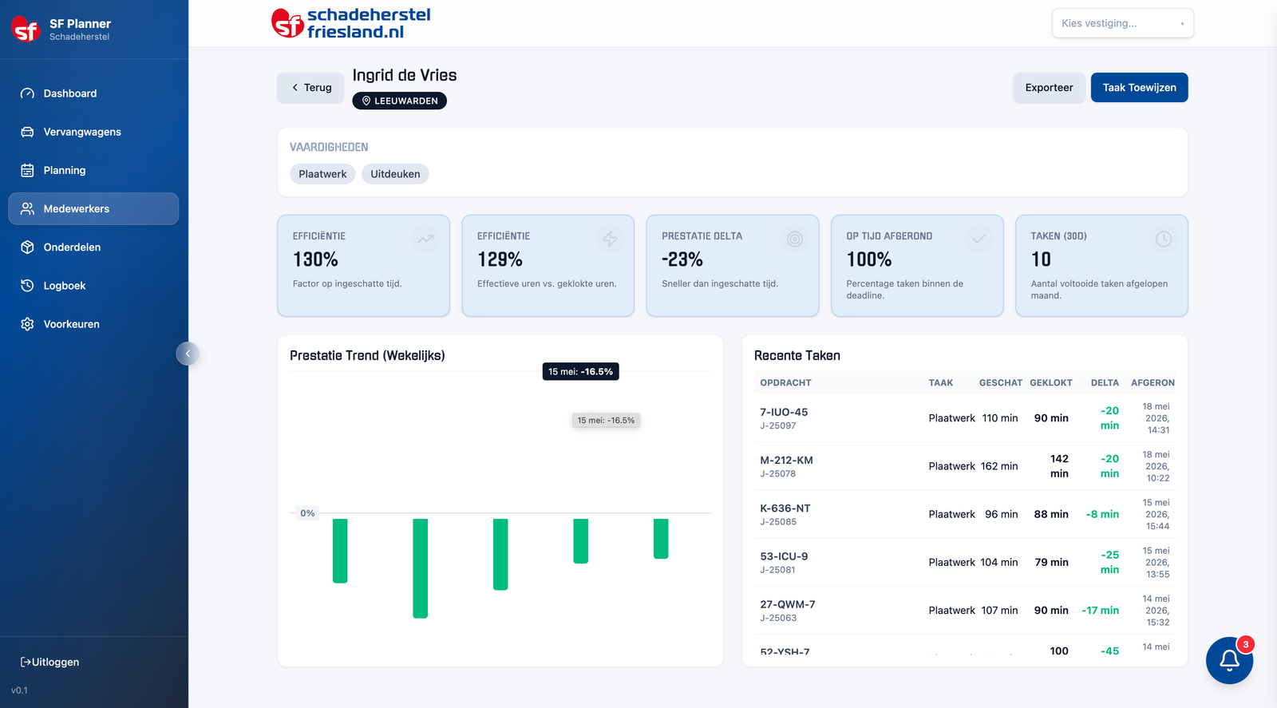Click the Medewerkers people icon

pyautogui.click(x=27, y=208)
